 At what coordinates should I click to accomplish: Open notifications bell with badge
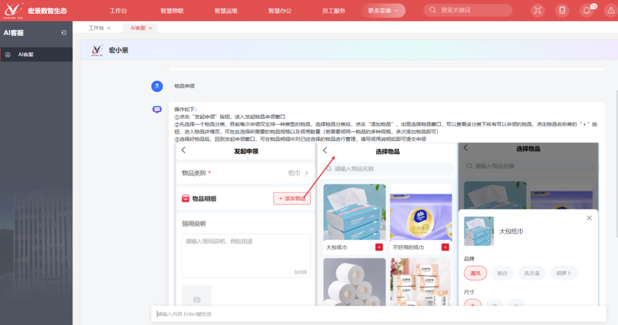(x=587, y=11)
